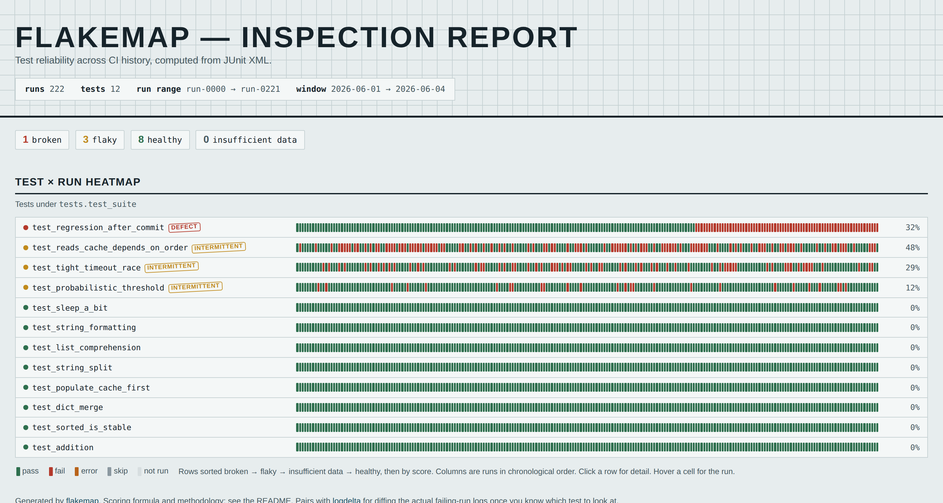Click the green dot for test_populate_cache_first
The width and height of the screenshot is (943, 503).
click(x=26, y=387)
